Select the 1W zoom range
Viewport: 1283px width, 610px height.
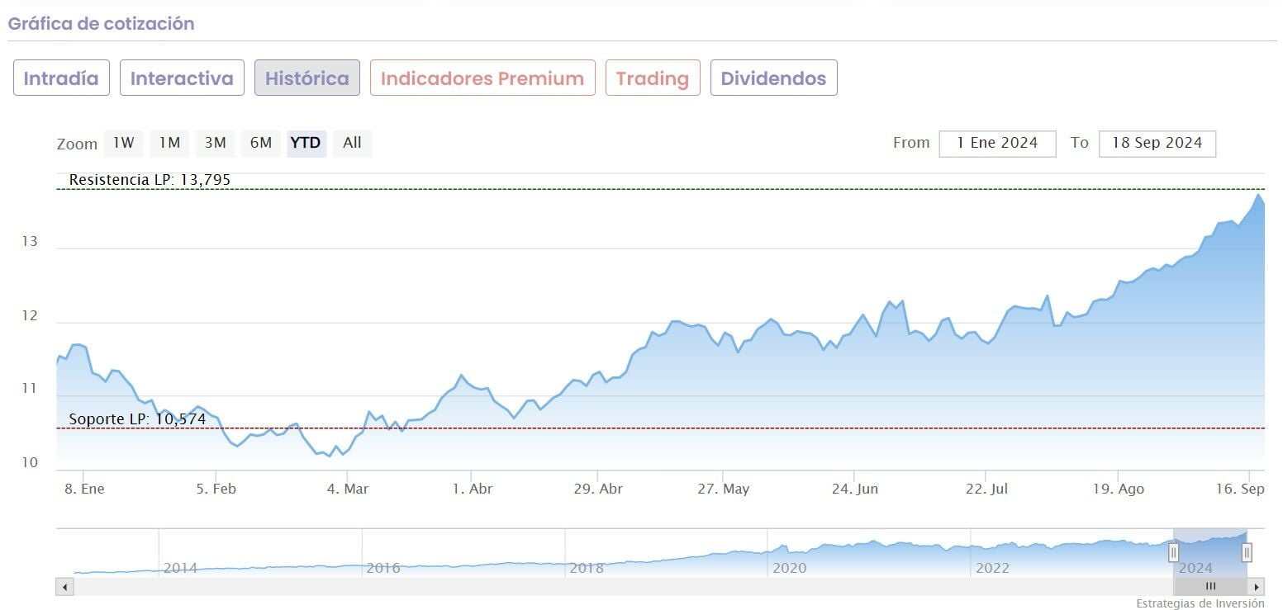pos(123,143)
